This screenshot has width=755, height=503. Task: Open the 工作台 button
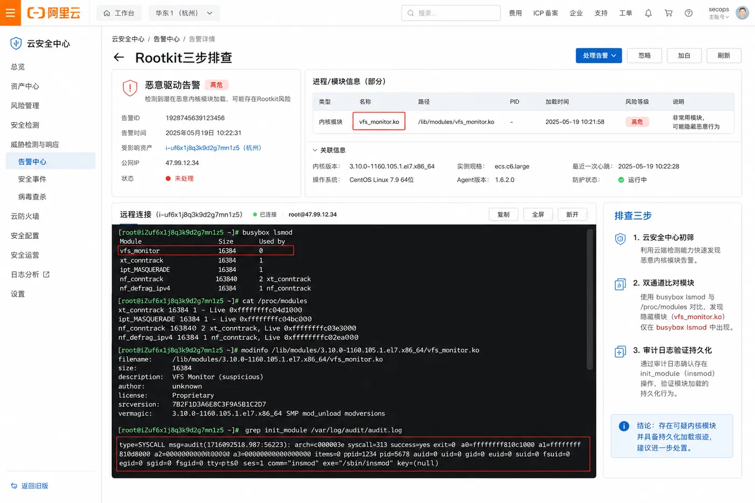pyautogui.click(x=119, y=13)
